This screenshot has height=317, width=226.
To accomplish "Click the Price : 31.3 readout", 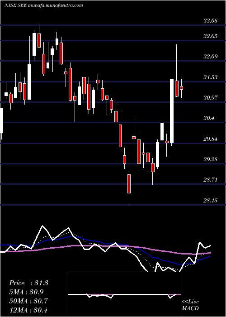I will tap(28, 283).
